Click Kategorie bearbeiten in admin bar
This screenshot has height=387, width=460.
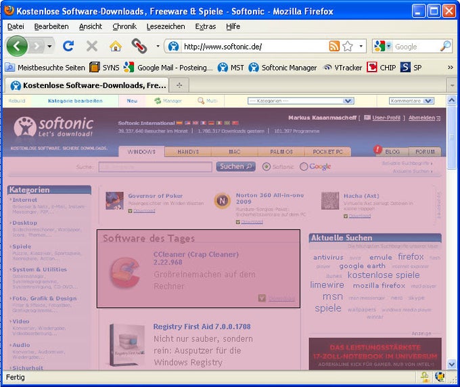75,101
